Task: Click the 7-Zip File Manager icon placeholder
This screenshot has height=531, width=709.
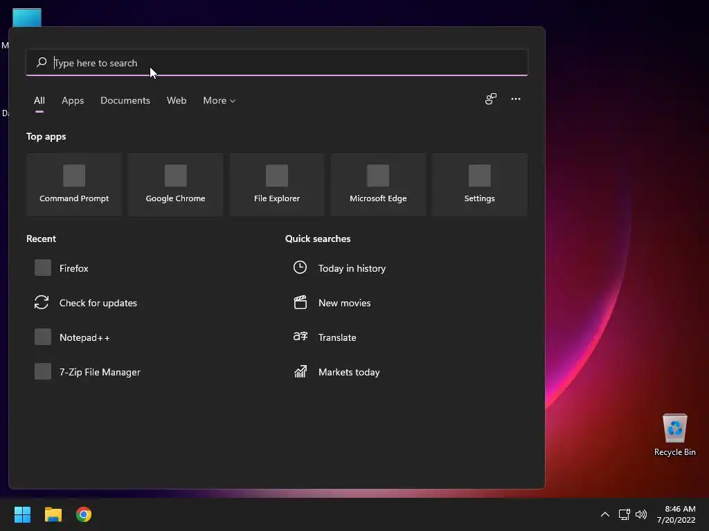Action: pos(43,371)
